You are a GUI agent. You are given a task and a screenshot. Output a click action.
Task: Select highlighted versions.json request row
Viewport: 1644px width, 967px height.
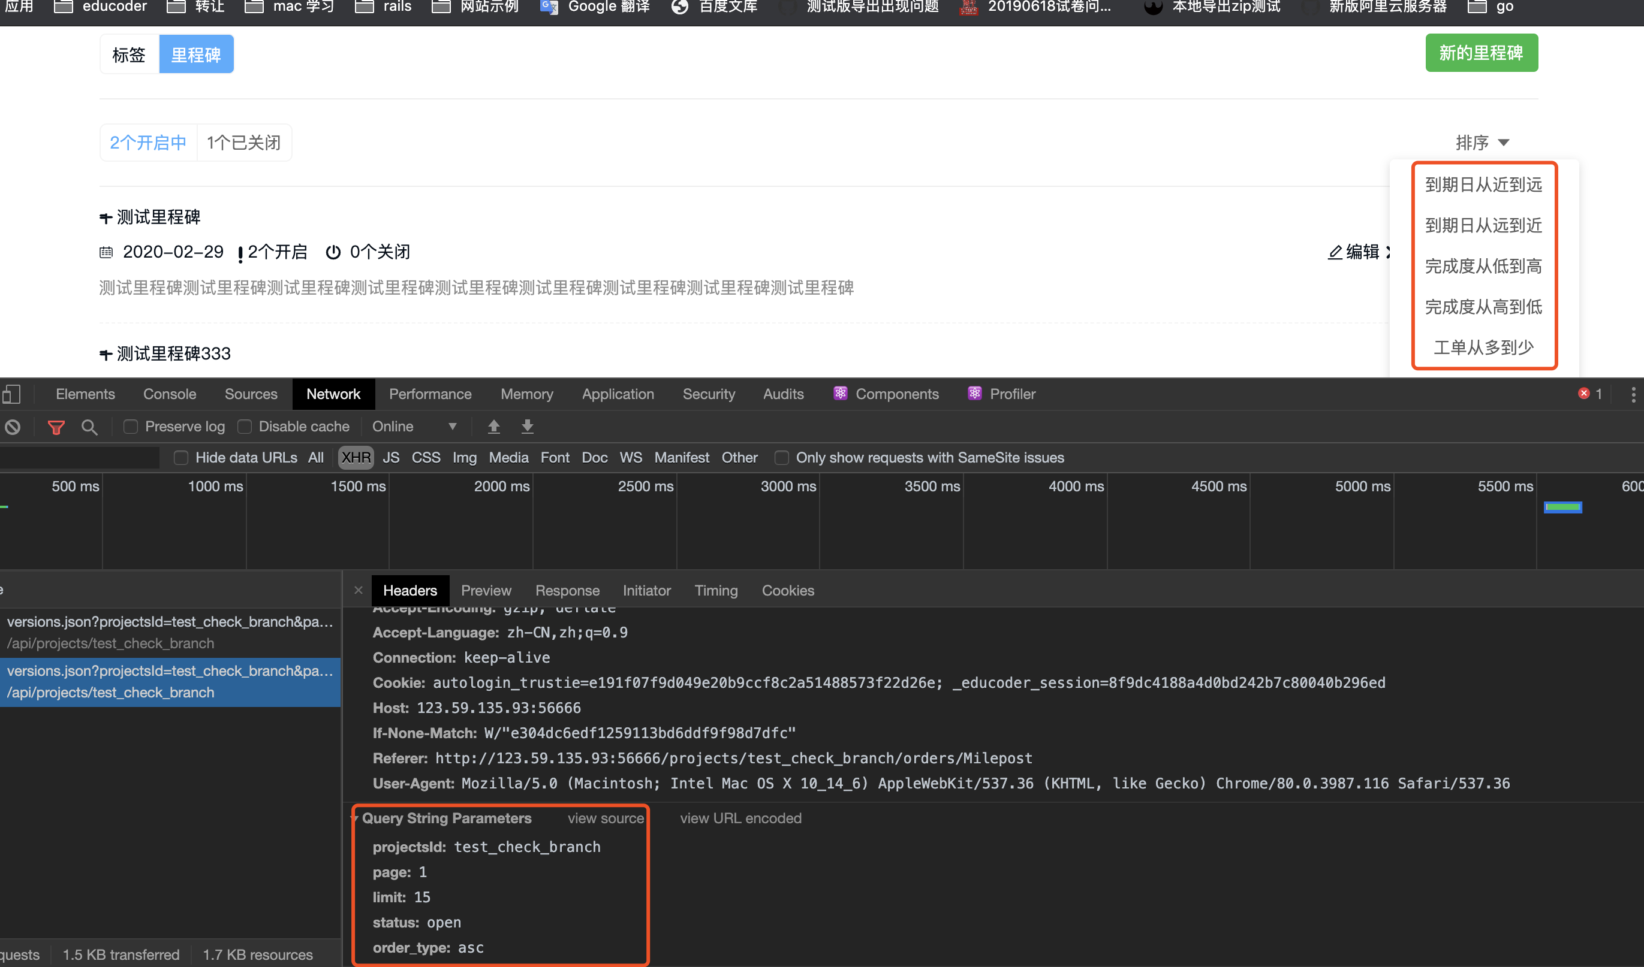click(x=170, y=682)
